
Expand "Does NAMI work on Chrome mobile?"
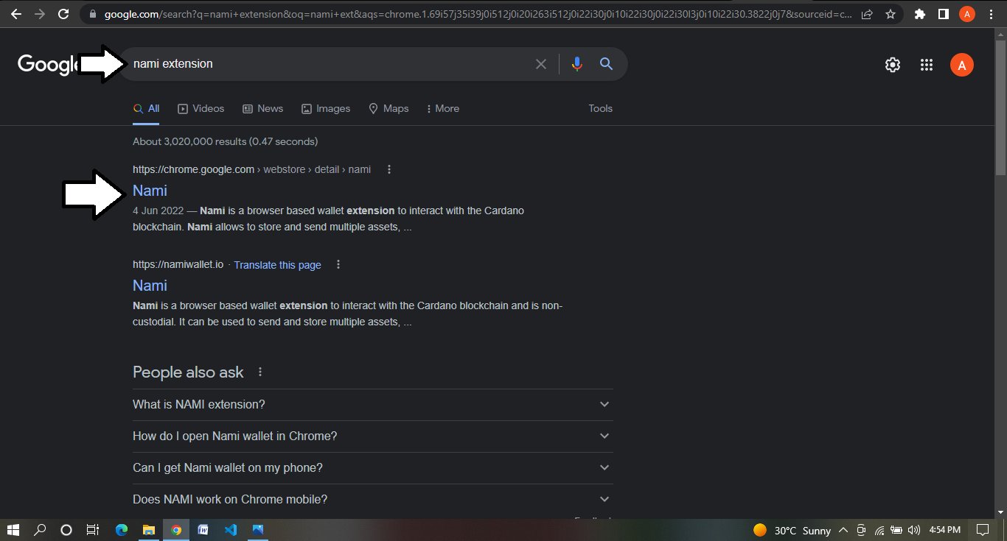click(373, 499)
